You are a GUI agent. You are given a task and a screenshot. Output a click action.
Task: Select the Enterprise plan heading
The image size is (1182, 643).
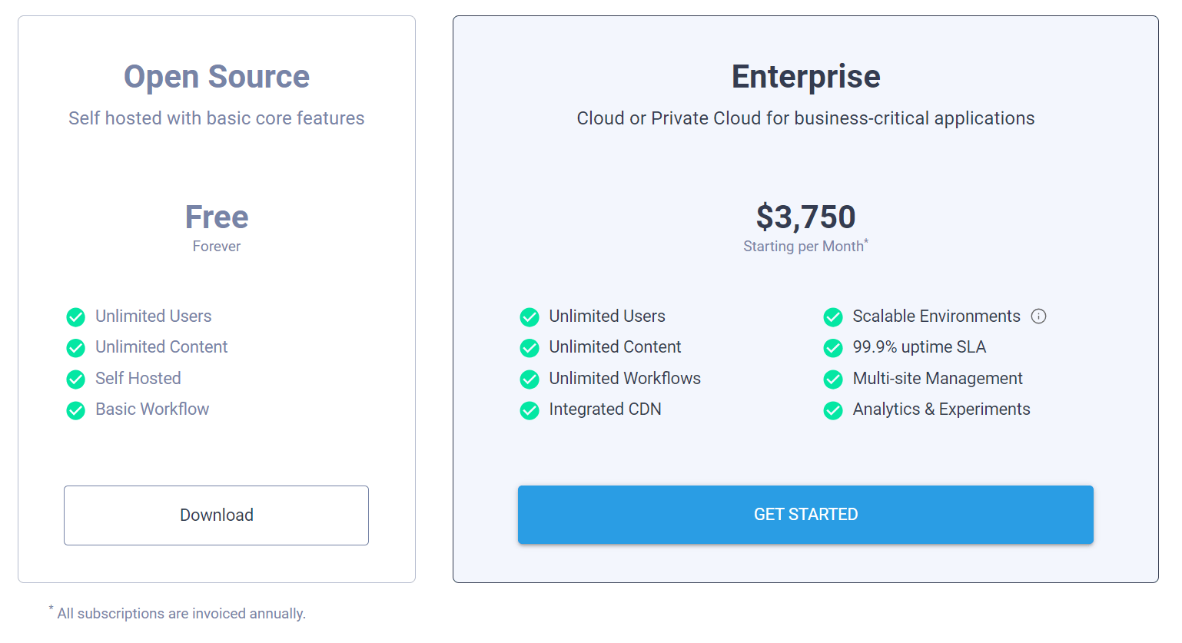[805, 76]
